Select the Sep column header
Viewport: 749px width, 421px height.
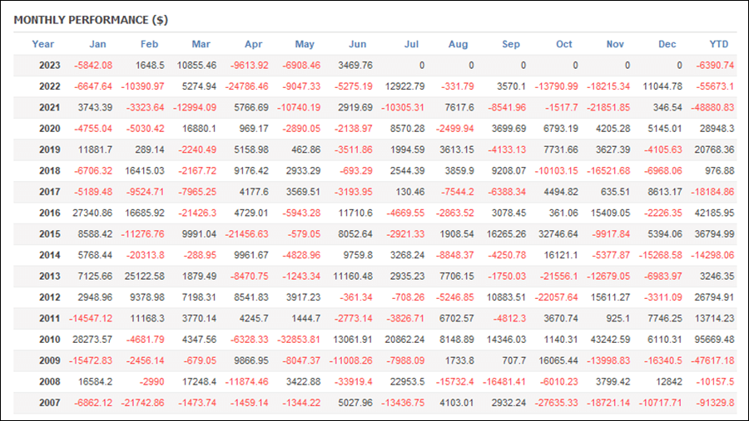(511, 44)
